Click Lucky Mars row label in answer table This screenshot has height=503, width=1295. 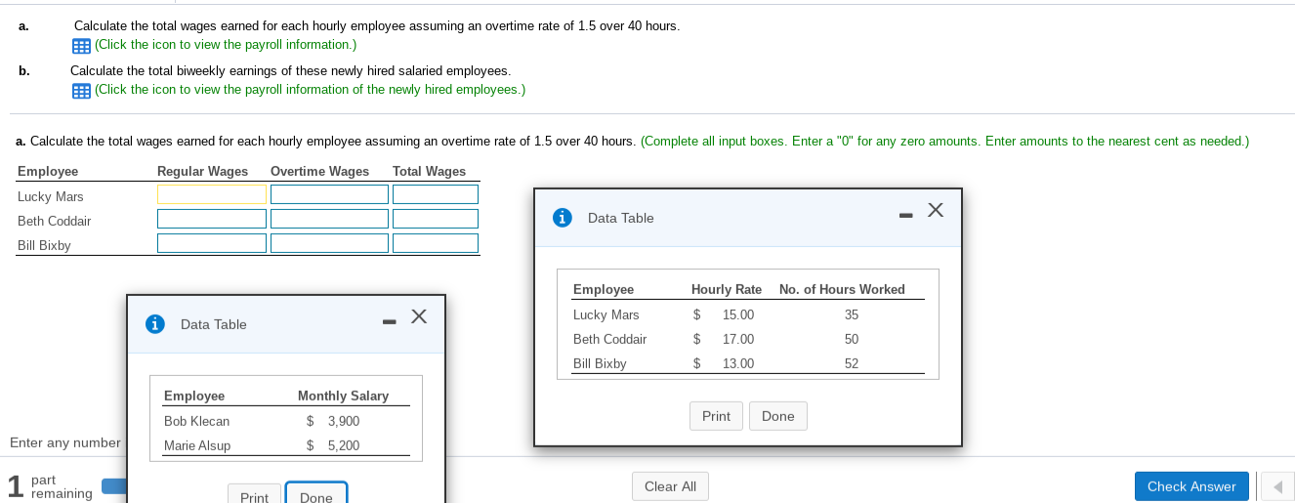(x=51, y=196)
